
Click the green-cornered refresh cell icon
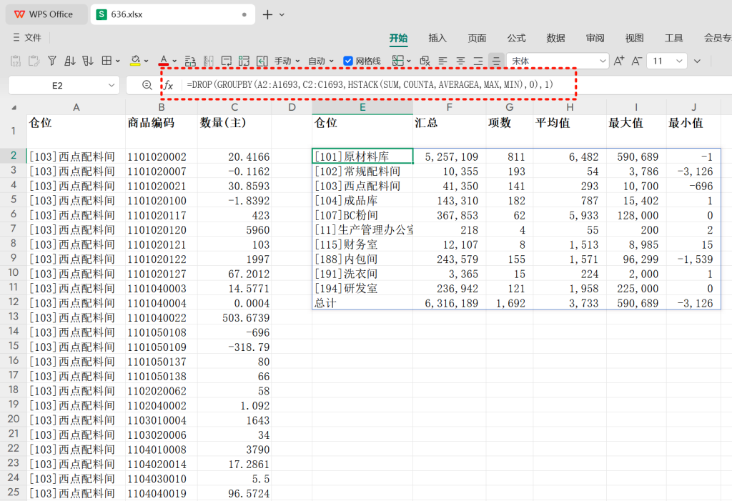(x=244, y=61)
